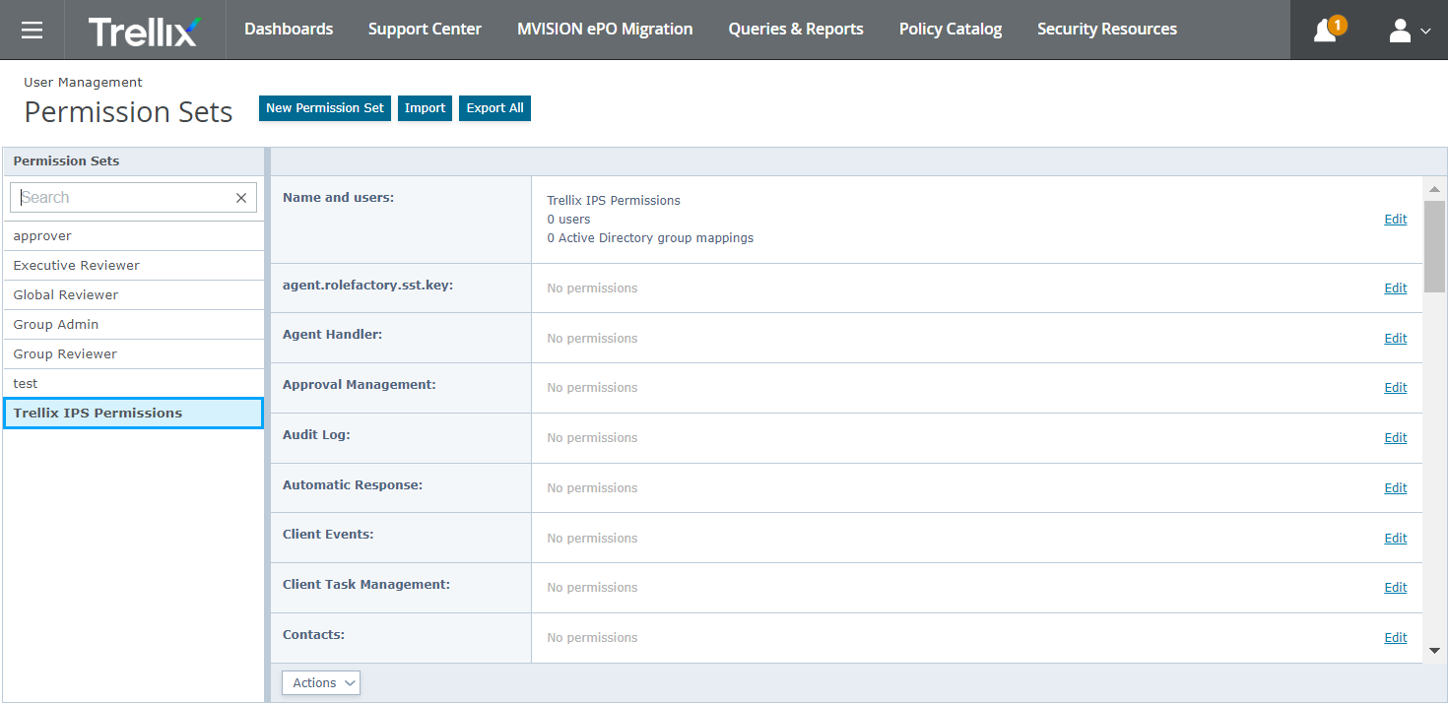Screen dimensions: 1448x703
Task: Click the Export All button
Action: click(x=494, y=108)
